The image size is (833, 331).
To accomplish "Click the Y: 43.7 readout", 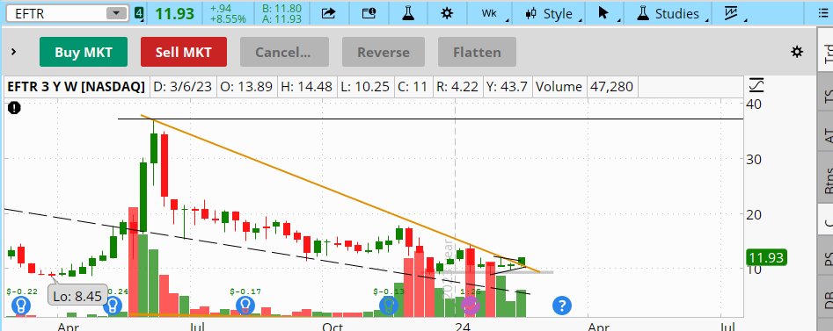I will [x=507, y=86].
